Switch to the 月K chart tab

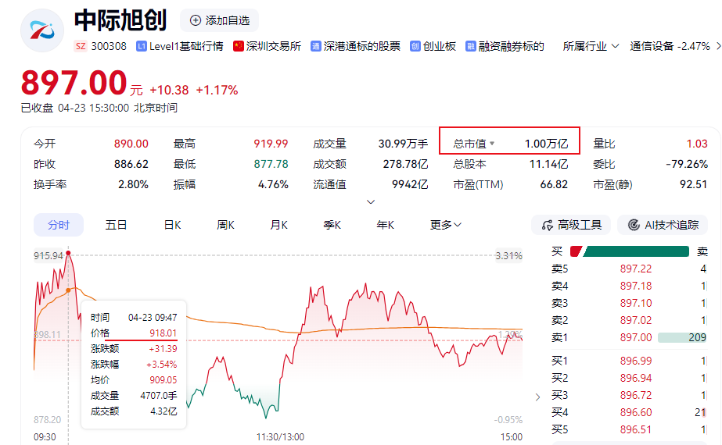click(278, 225)
